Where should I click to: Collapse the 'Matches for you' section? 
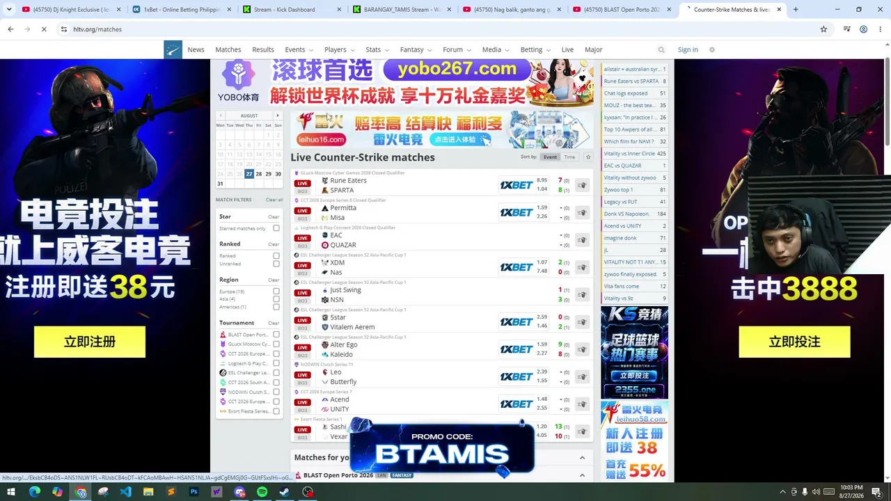tap(582, 457)
